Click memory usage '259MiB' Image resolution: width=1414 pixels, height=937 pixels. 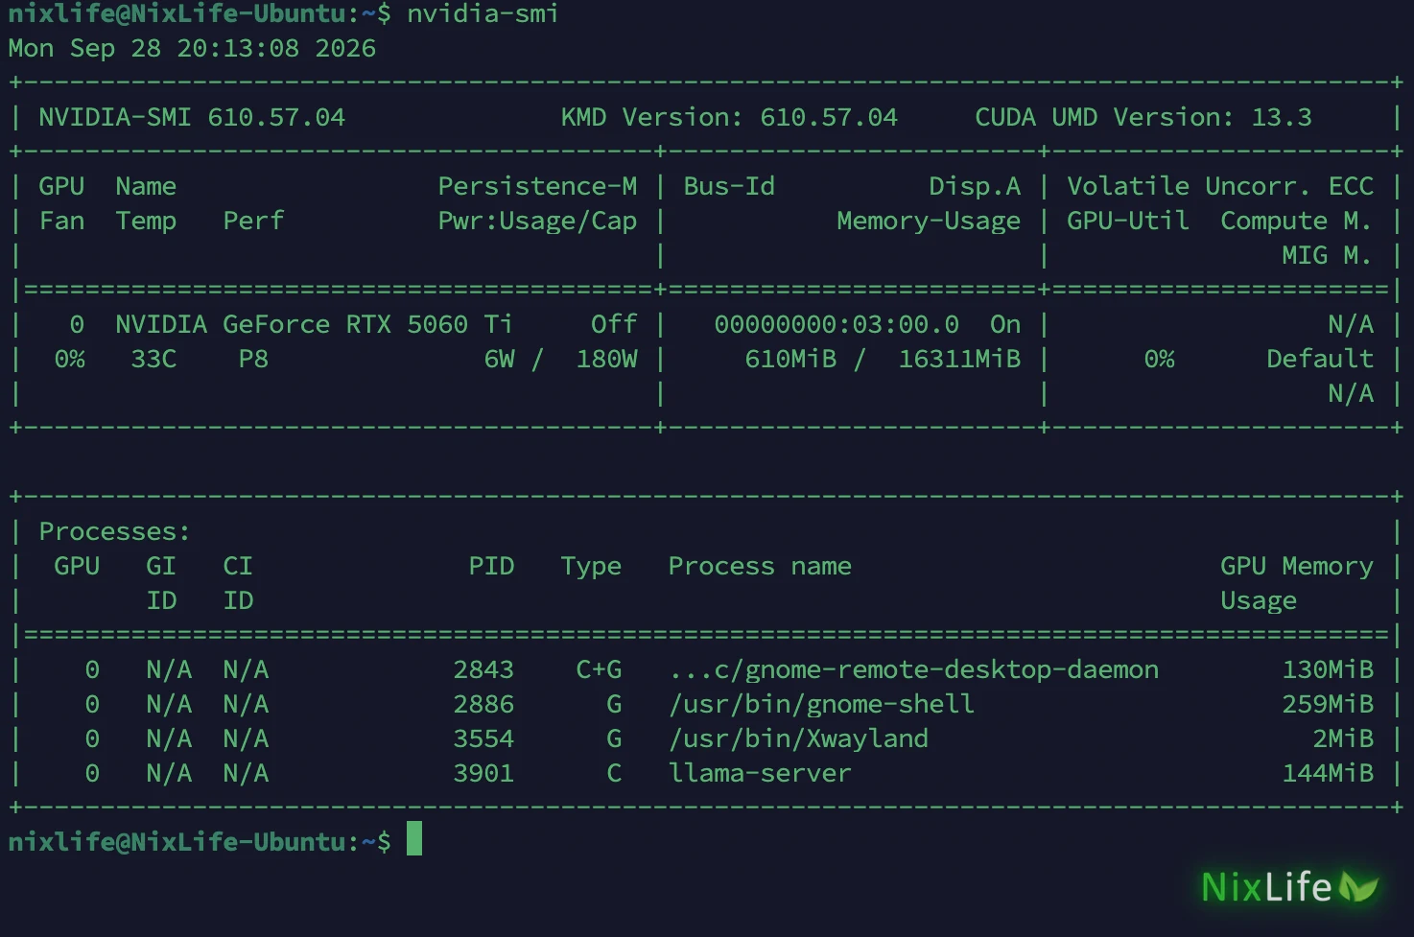click(1328, 704)
